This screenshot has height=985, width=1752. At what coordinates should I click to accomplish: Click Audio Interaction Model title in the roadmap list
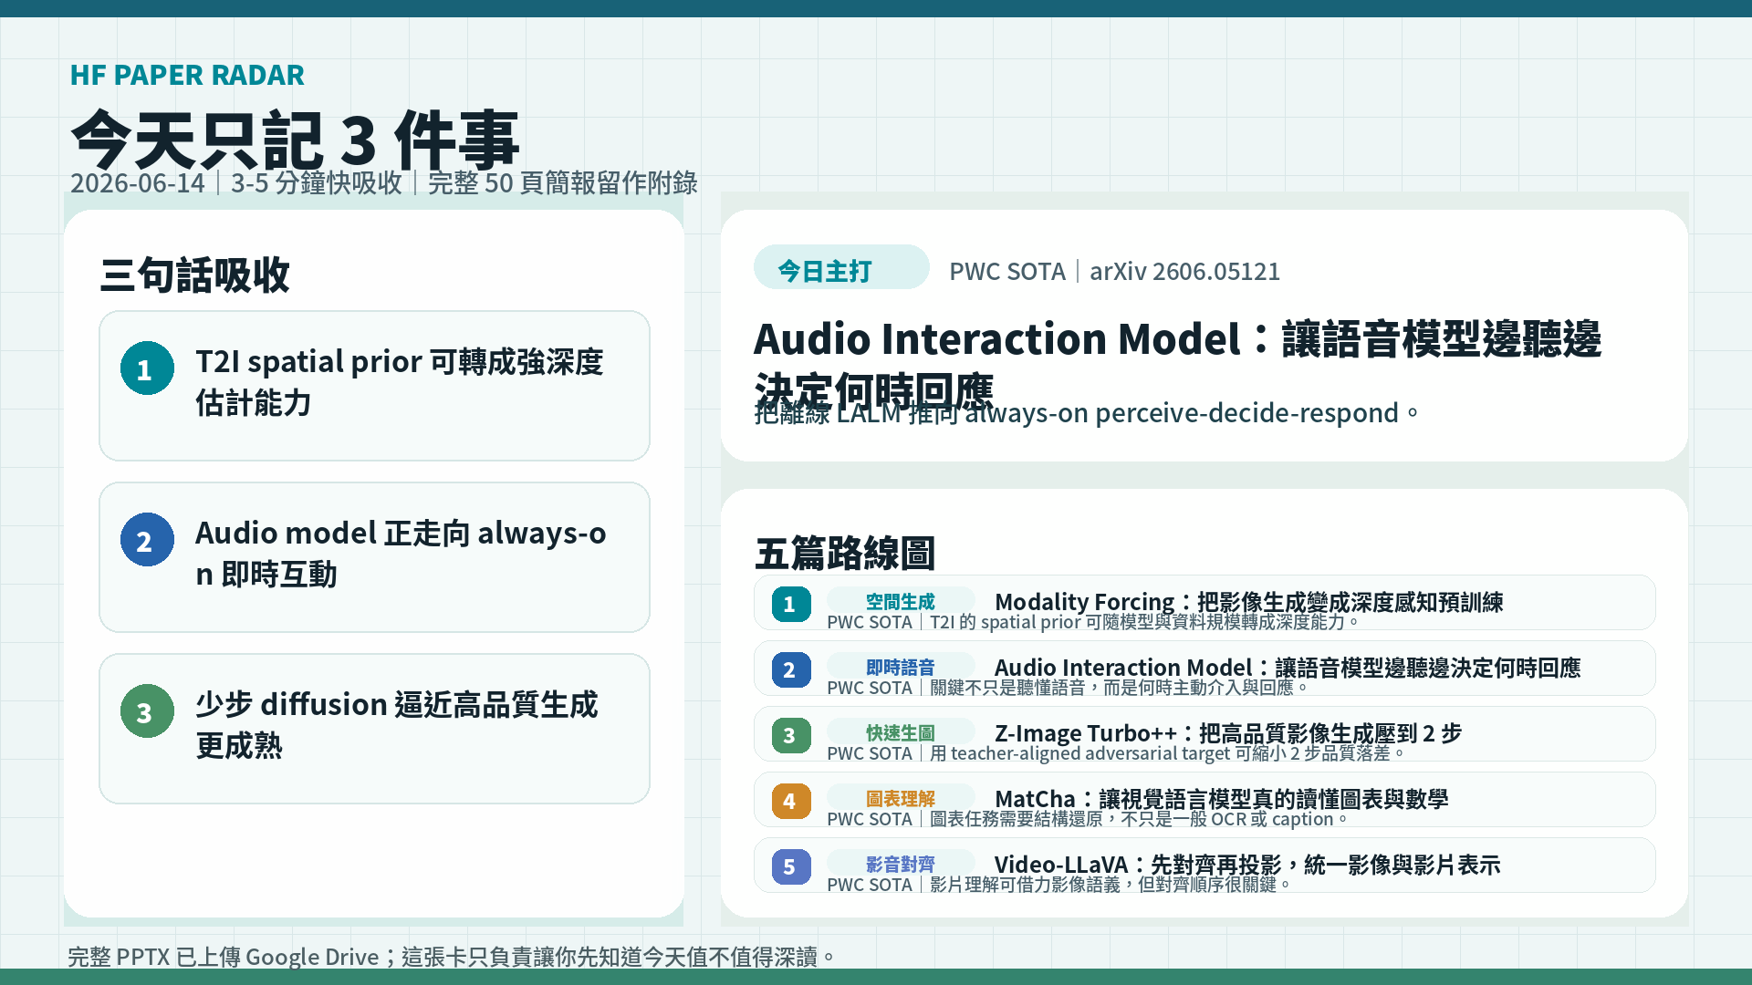coord(1288,668)
